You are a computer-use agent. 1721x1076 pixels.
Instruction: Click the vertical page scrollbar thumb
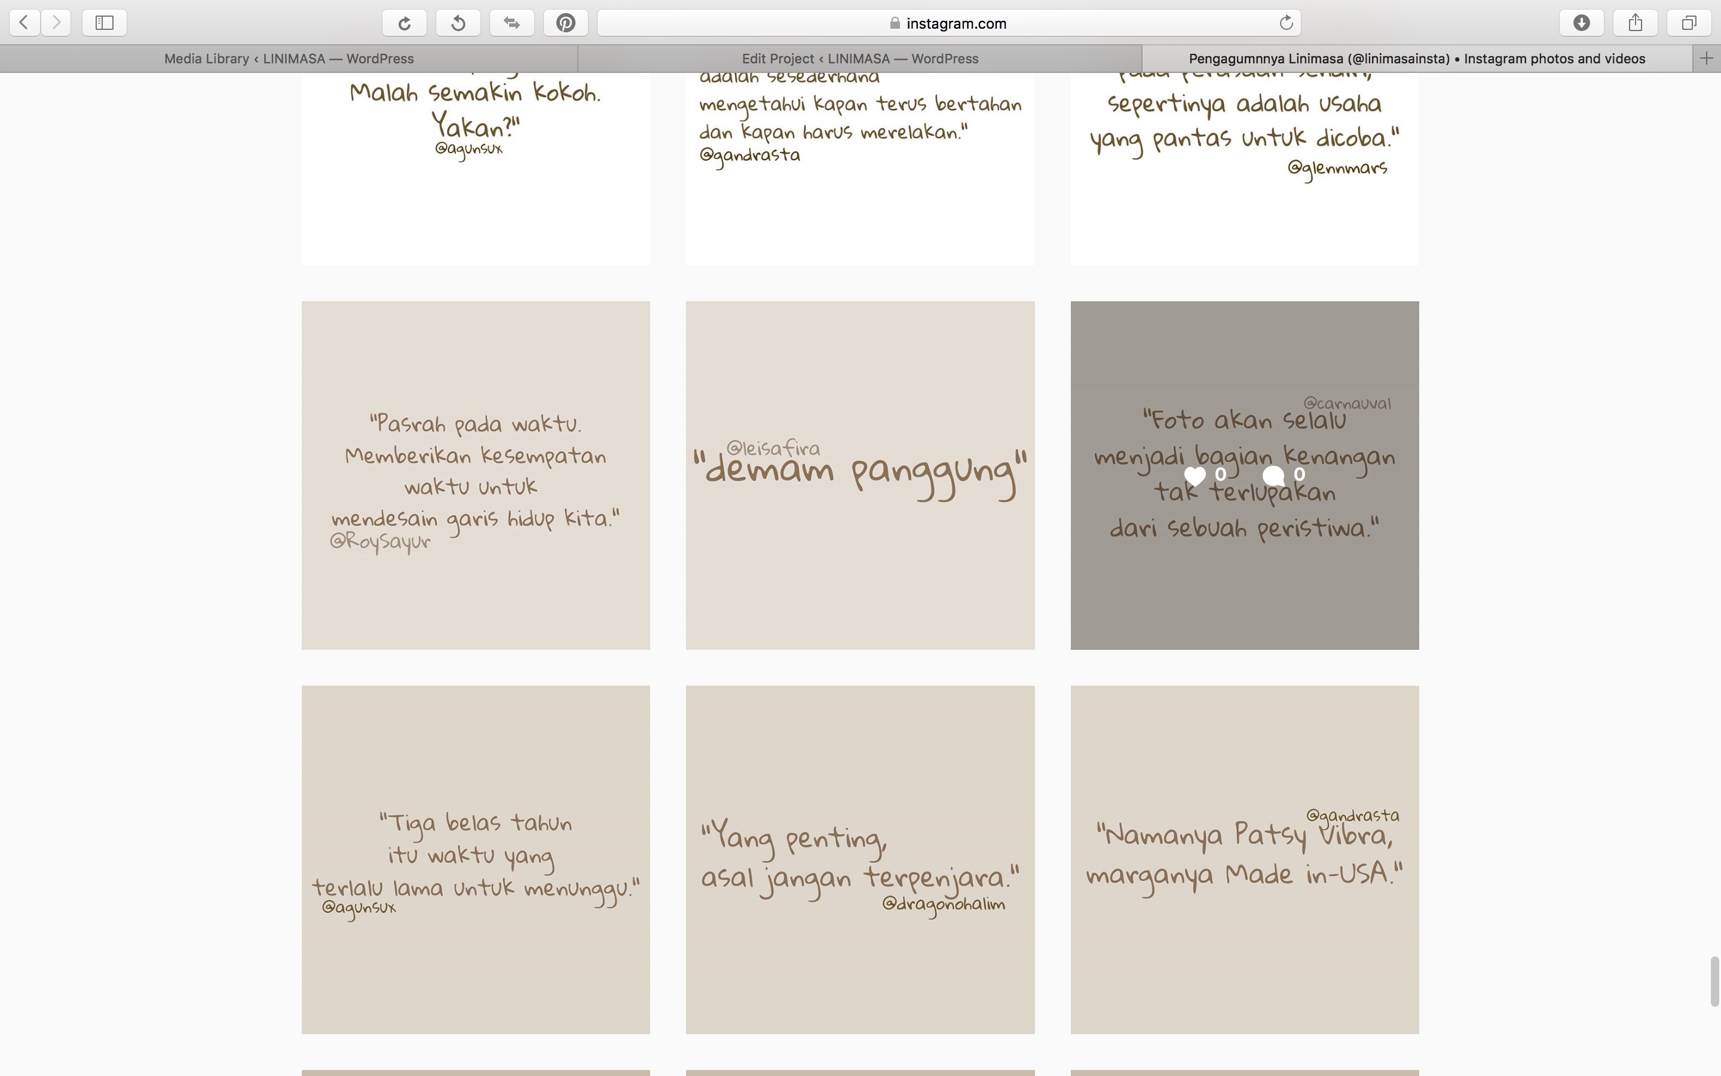1714,982
